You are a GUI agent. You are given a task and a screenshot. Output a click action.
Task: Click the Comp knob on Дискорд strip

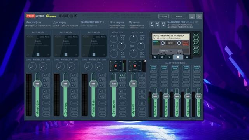point(61,66)
